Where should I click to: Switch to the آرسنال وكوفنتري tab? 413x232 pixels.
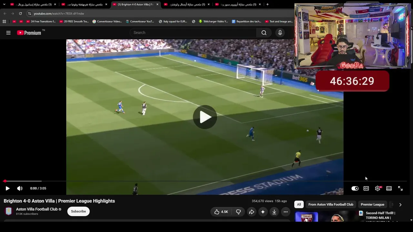click(187, 5)
